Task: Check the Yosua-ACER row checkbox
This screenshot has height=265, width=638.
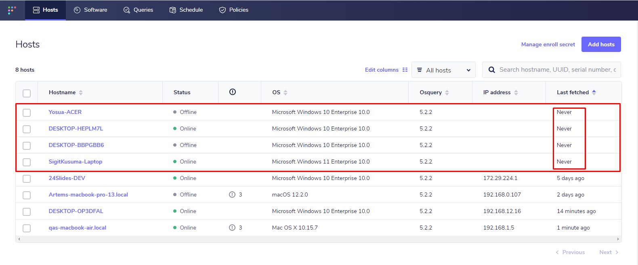Action: click(x=27, y=113)
